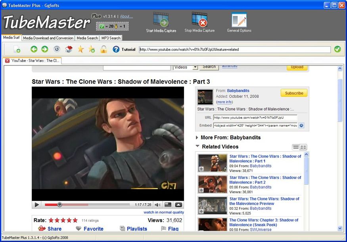Open the favorites star

[x=81, y=49]
